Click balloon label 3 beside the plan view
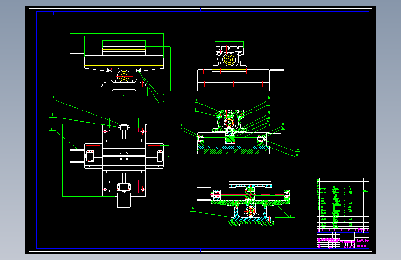Image resolution: width=401 pixels, height=260 pixels. 52,115
